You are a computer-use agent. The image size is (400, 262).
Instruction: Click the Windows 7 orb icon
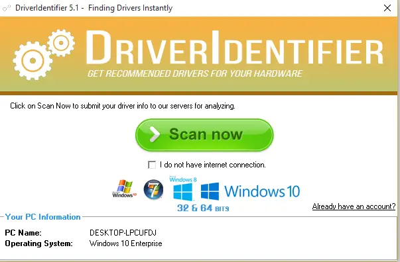[x=153, y=189]
